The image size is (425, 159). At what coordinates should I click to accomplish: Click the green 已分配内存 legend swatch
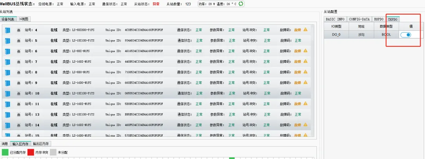5,152
